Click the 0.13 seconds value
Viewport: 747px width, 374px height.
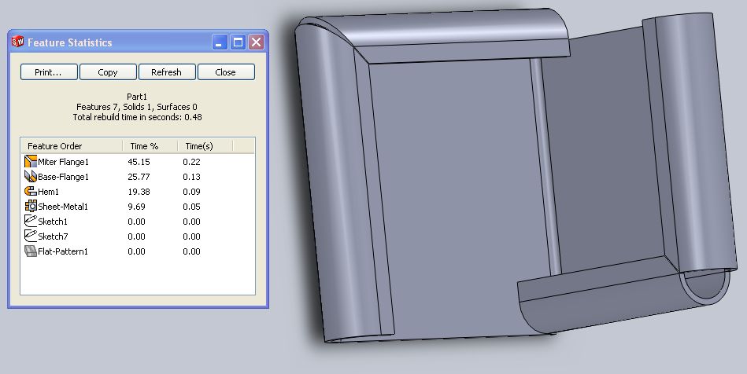(x=191, y=177)
